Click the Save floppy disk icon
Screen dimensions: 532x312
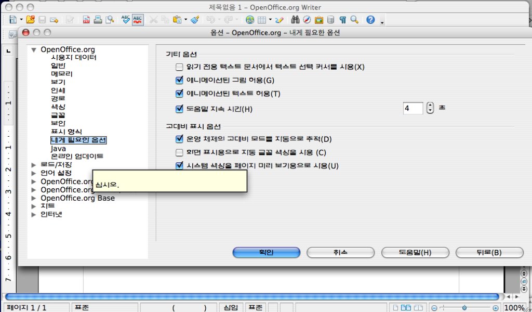click(x=42, y=20)
